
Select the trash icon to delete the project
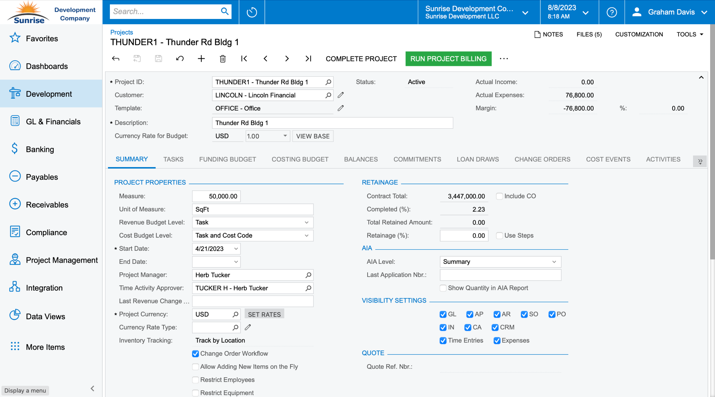coord(223,58)
